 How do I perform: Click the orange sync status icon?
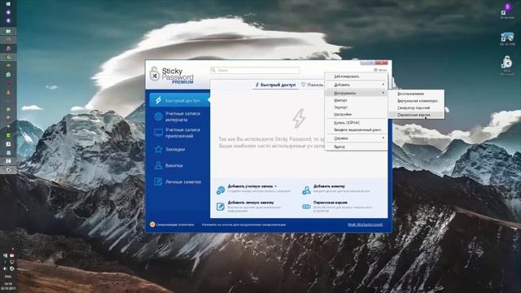152,225
